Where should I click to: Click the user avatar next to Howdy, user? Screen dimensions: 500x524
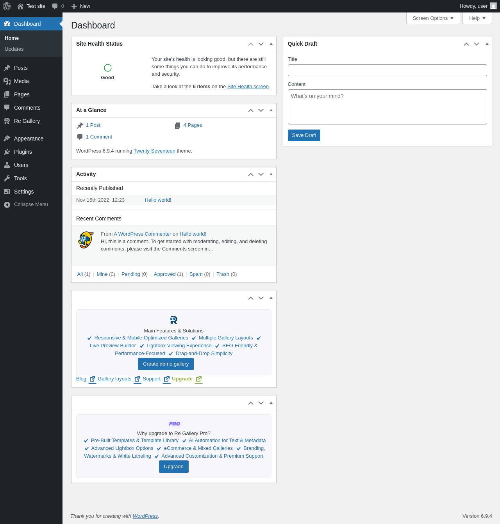pyautogui.click(x=493, y=6)
